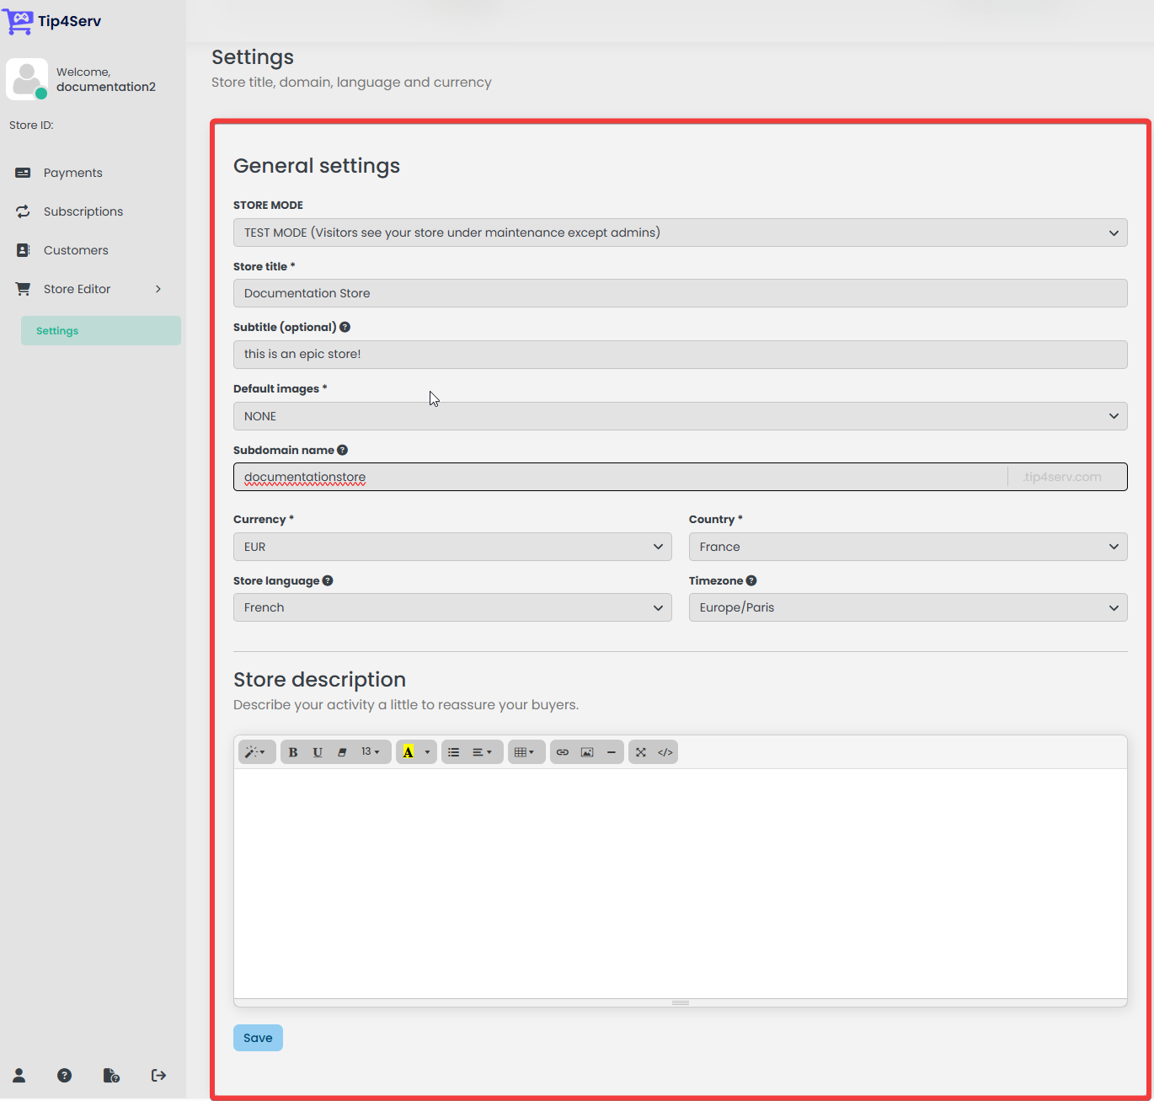
Task: Show the Subtitle help tooltip icon
Action: [x=345, y=327]
